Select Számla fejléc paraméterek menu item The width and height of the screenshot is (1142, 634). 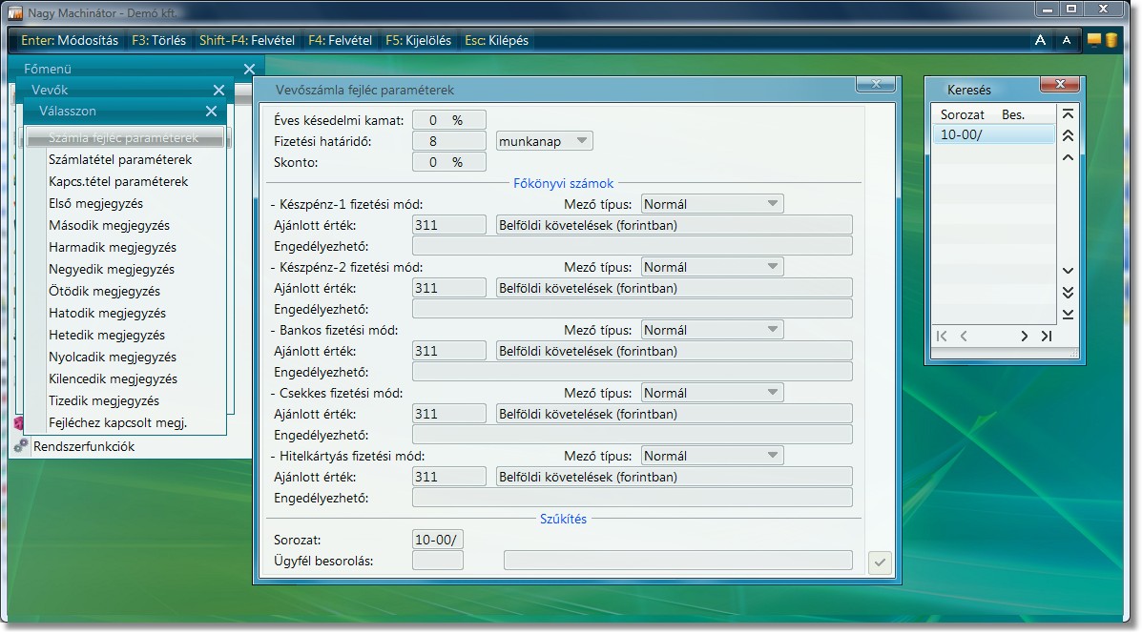click(x=127, y=137)
